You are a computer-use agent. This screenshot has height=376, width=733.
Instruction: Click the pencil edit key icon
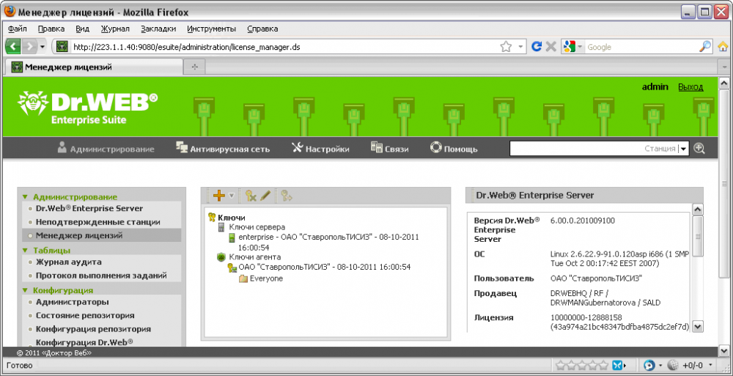coord(265,196)
